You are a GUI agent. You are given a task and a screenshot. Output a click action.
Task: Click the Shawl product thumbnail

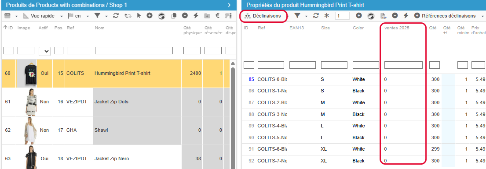point(26,130)
